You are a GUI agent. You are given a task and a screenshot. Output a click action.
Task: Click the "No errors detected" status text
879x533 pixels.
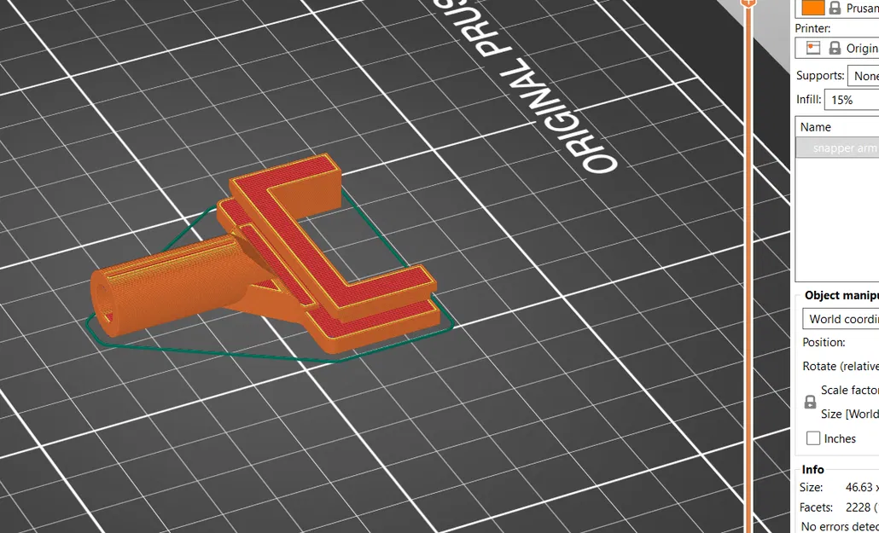[840, 527]
